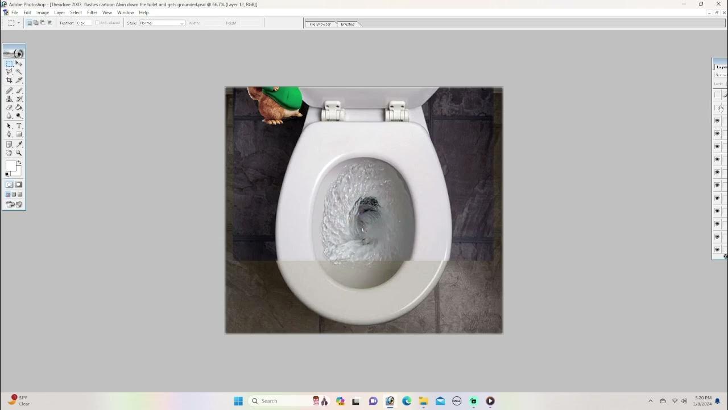Hide the bottommost layer with eye icon
Image resolution: width=728 pixels, height=410 pixels.
tap(717, 249)
